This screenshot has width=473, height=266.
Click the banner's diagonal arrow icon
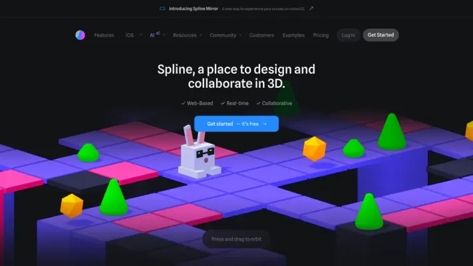[311, 9]
